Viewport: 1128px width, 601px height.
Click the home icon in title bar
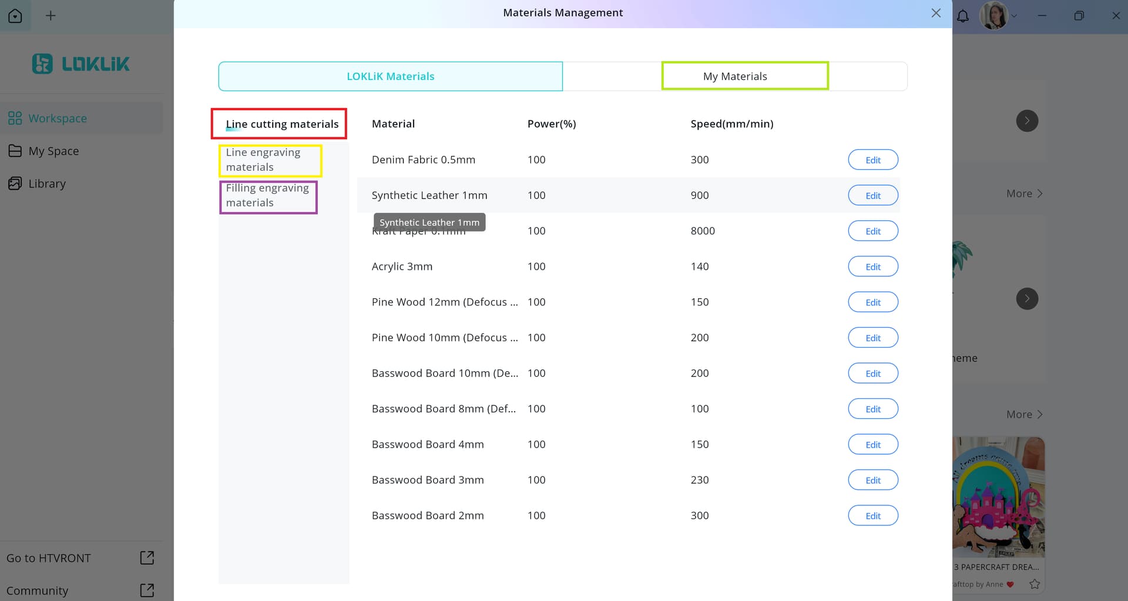click(15, 16)
